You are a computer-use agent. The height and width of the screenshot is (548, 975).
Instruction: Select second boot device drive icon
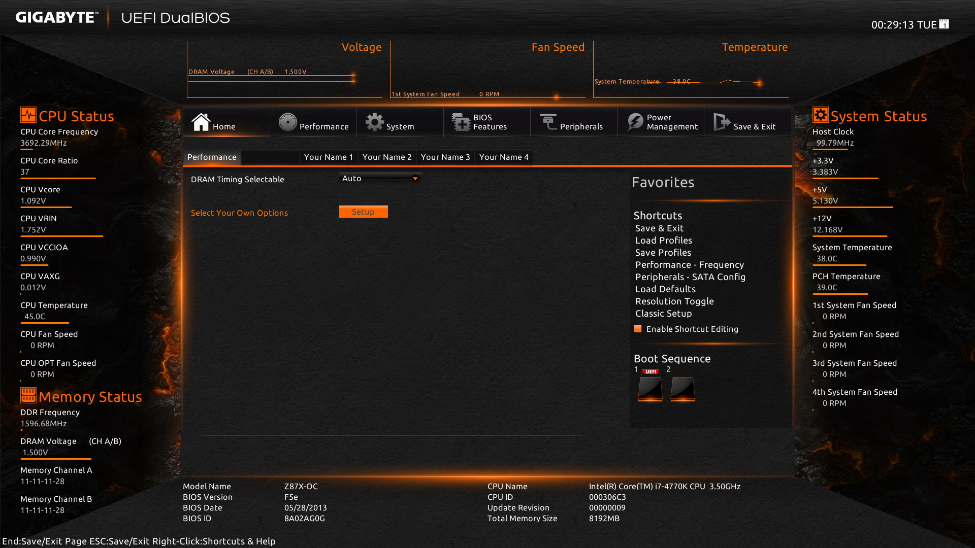pyautogui.click(x=682, y=389)
